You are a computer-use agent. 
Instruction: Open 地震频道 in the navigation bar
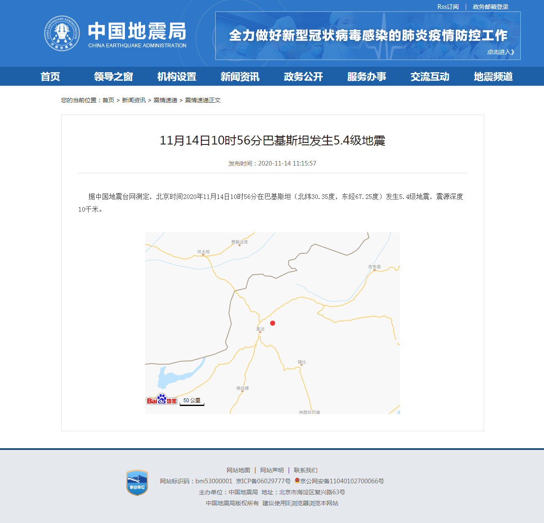tap(493, 76)
